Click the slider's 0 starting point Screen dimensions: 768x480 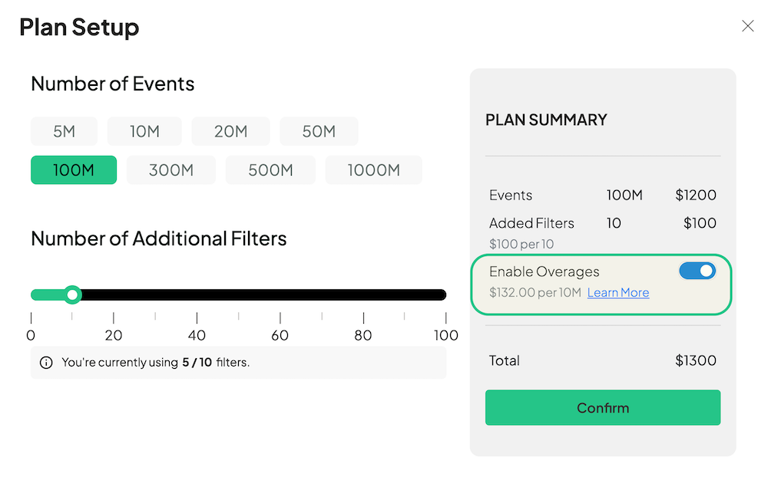[x=32, y=295]
